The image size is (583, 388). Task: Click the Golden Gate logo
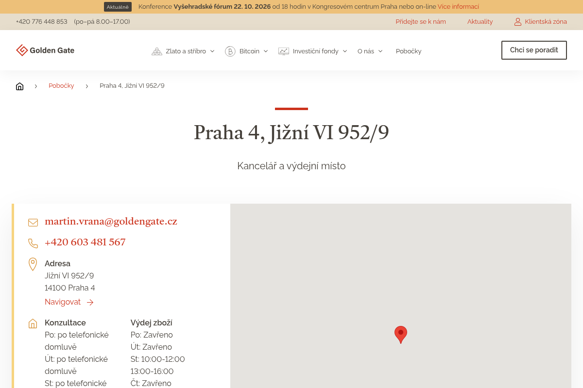point(45,50)
